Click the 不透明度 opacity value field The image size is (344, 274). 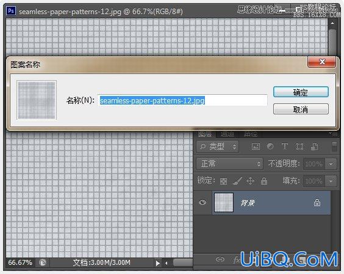[314, 164]
